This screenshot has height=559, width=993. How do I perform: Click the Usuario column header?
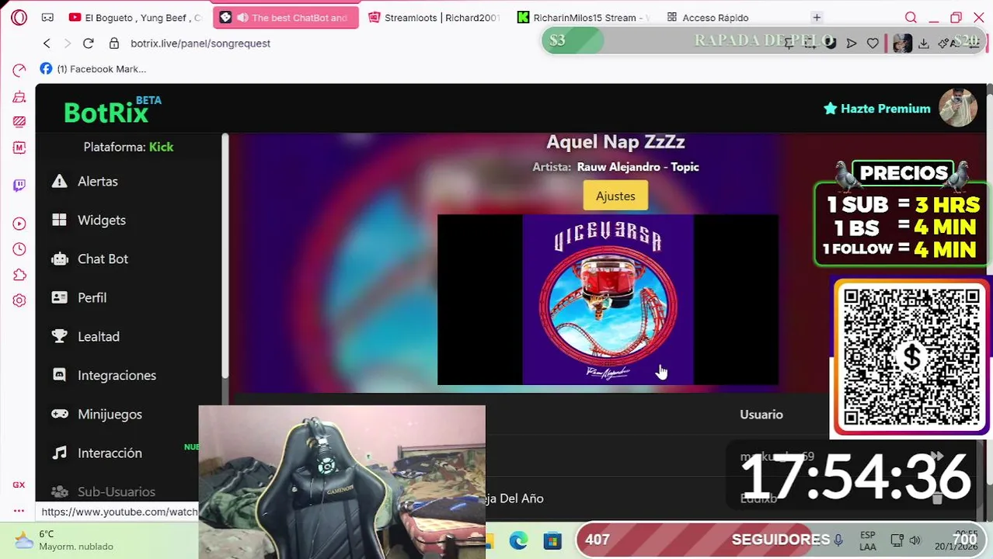tap(761, 415)
